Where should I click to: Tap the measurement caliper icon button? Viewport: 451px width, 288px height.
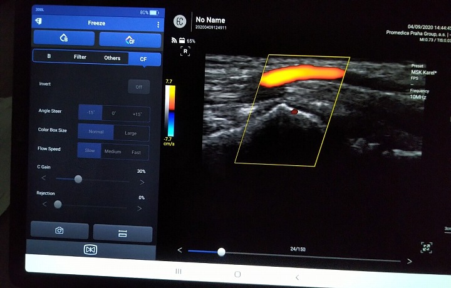[123, 233]
